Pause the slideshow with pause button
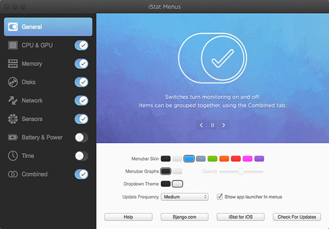The height and width of the screenshot is (229, 329). [x=212, y=125]
